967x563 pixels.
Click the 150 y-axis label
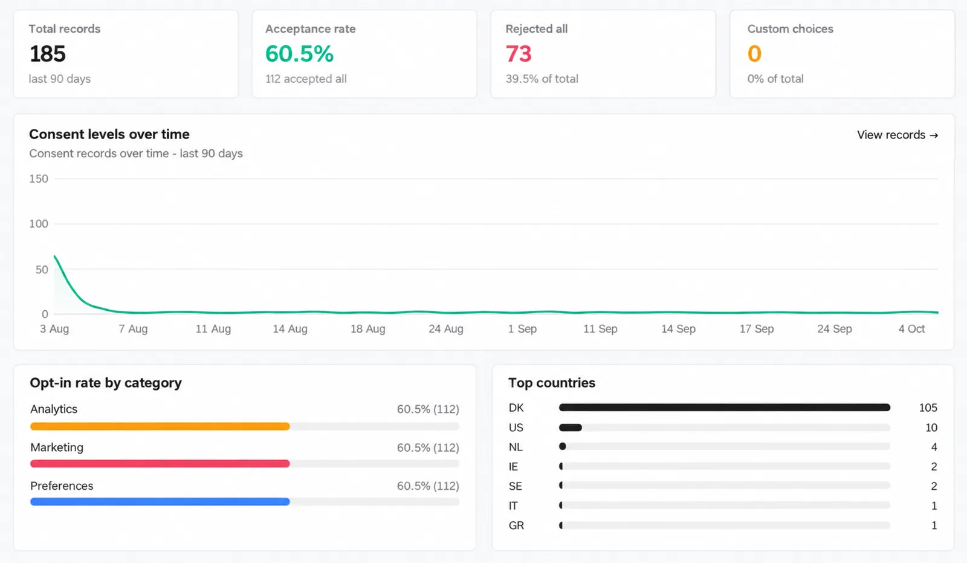tap(39, 179)
